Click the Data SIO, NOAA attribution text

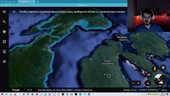[55, 90]
